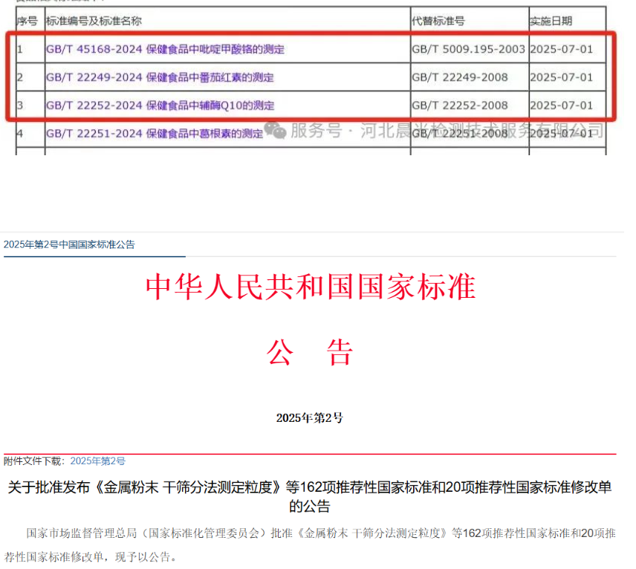Click the 代替标准号 column header
The image size is (636, 569).
(x=438, y=22)
